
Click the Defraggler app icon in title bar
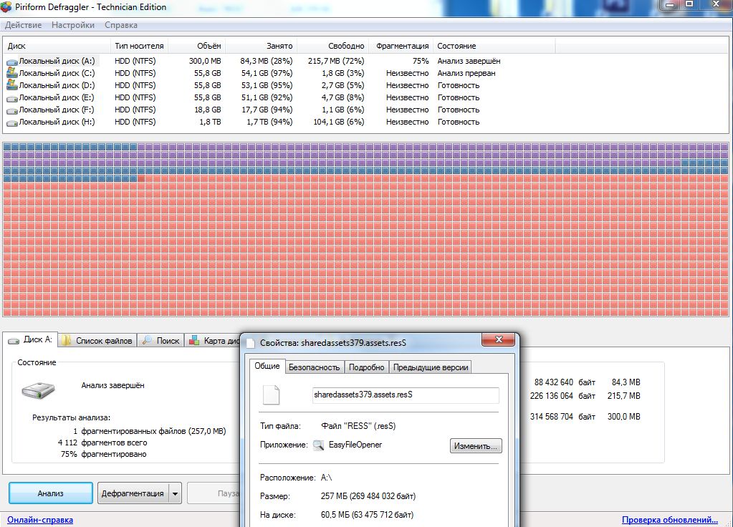[6, 7]
